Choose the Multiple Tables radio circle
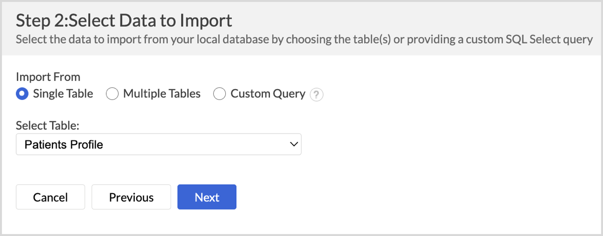This screenshot has height=236, width=603. tap(112, 94)
